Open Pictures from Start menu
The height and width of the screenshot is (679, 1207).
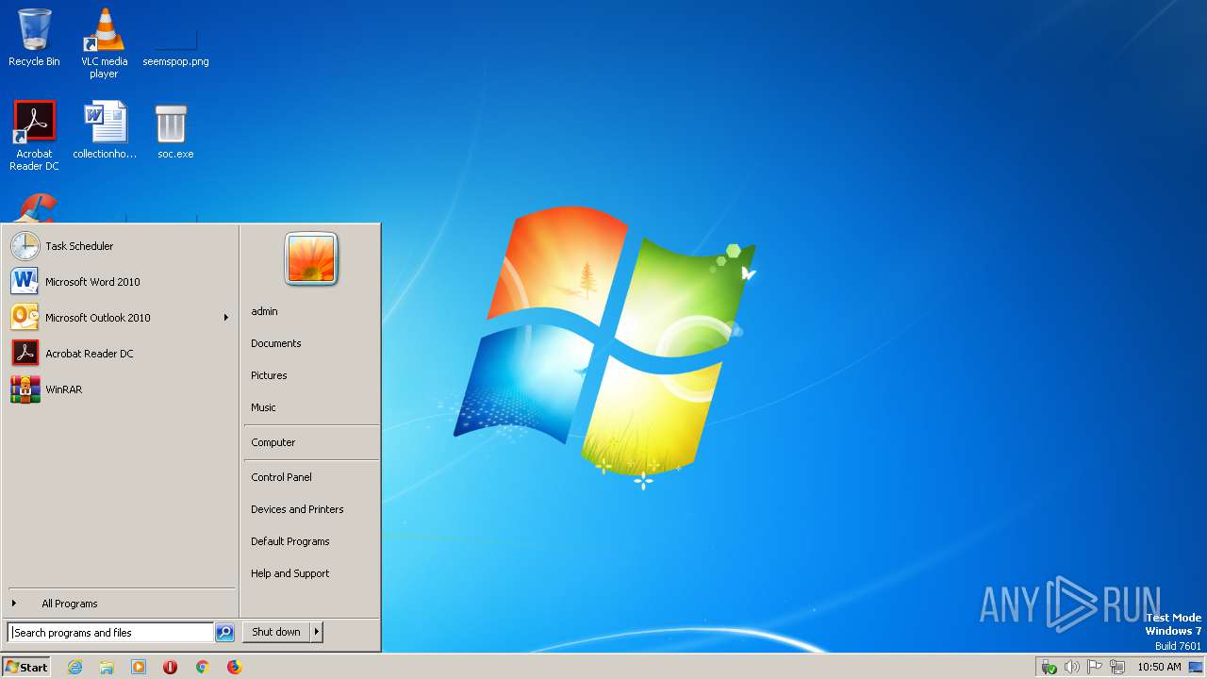311,375
